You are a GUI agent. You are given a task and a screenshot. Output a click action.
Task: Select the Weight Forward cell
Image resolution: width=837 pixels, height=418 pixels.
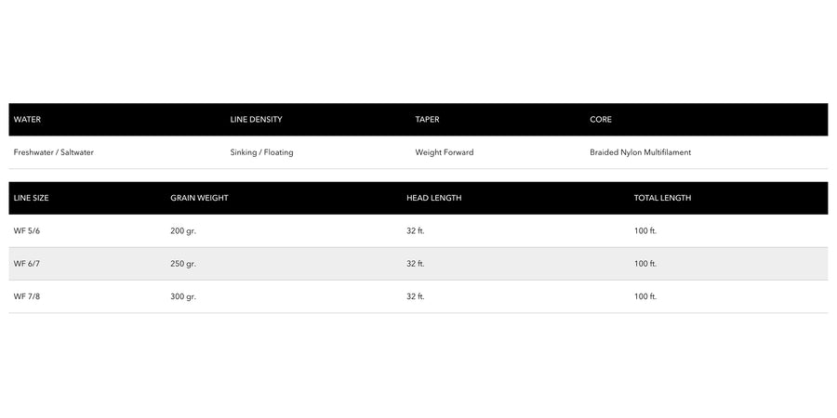click(445, 152)
